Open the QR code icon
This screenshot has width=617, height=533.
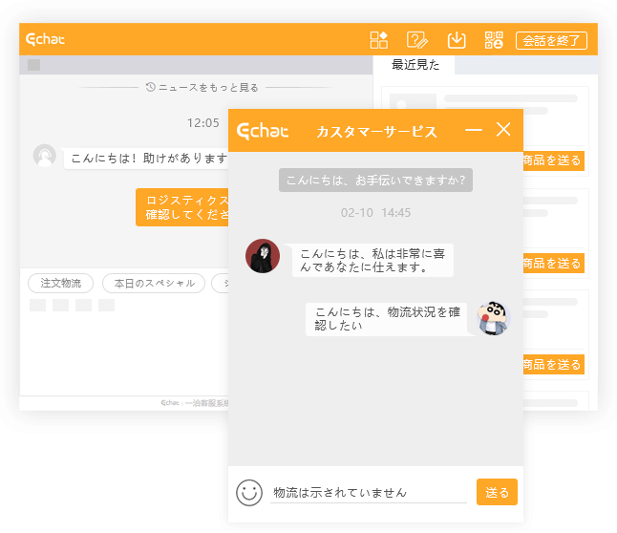point(494,40)
